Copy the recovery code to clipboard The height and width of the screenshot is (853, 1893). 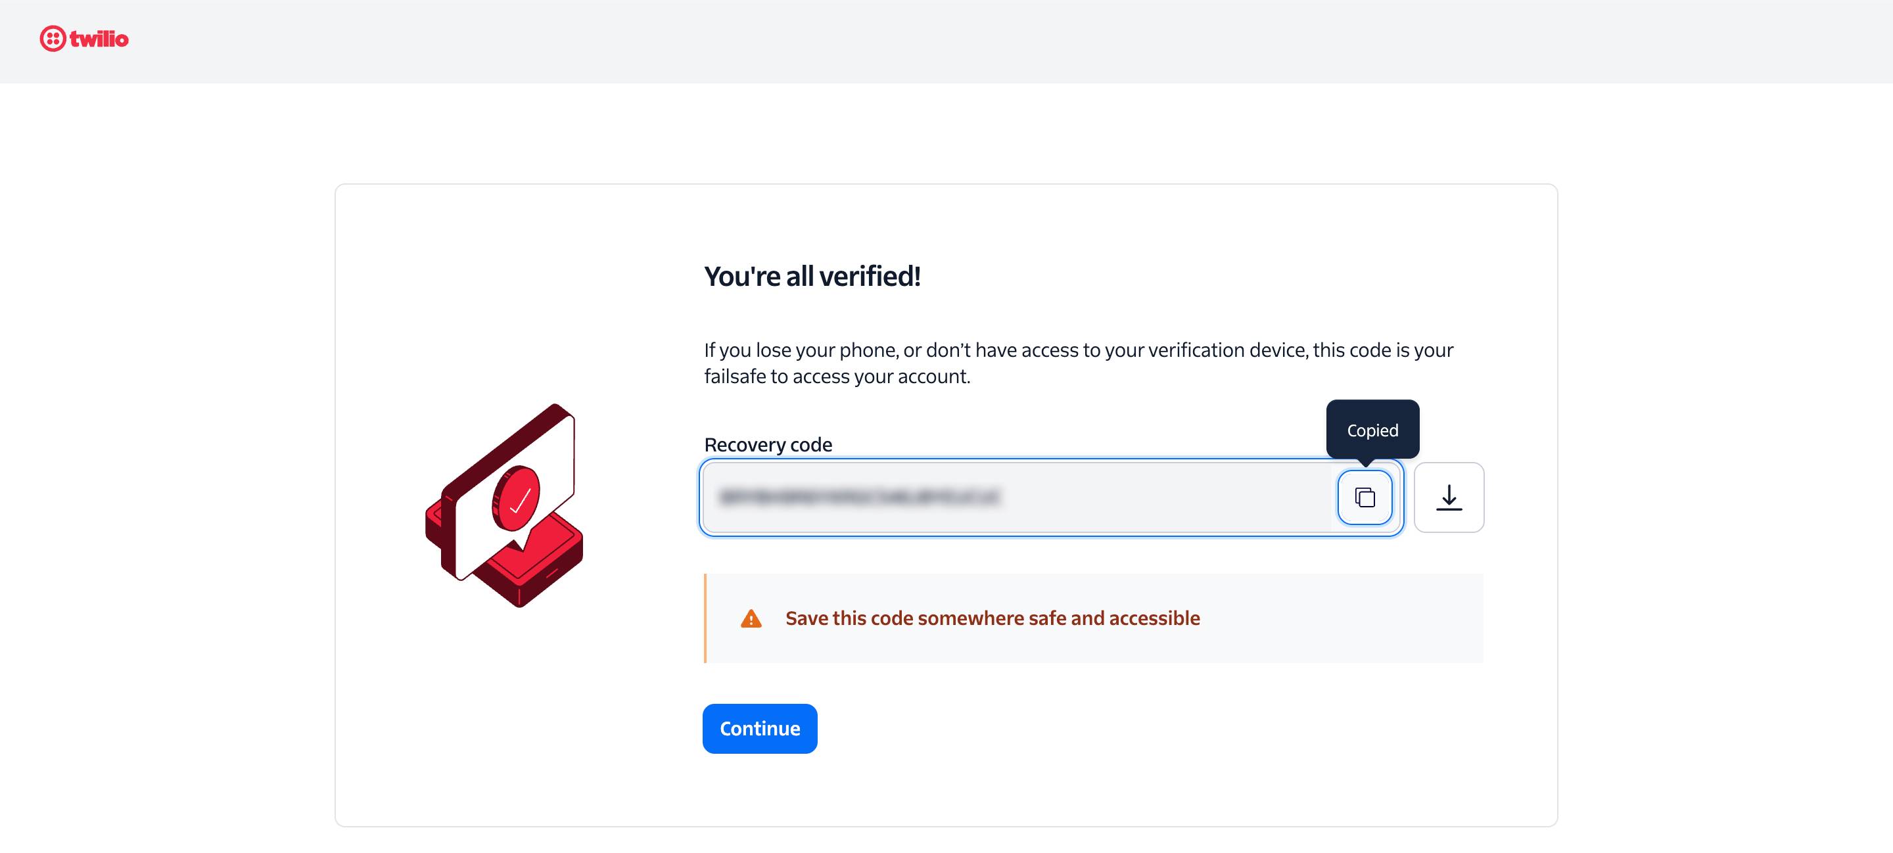point(1364,497)
